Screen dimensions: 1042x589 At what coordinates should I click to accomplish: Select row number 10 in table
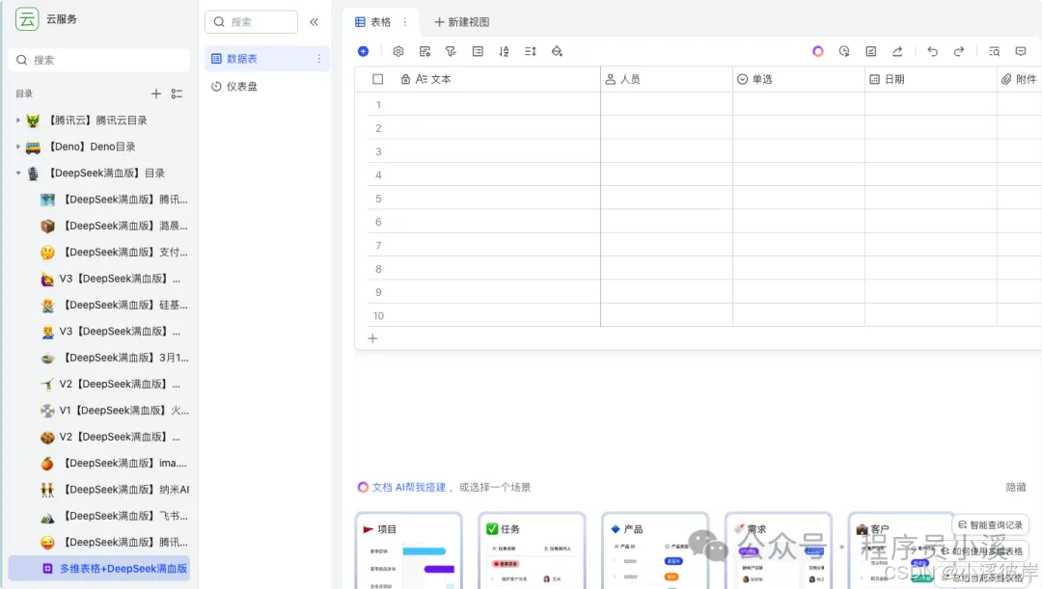[378, 315]
